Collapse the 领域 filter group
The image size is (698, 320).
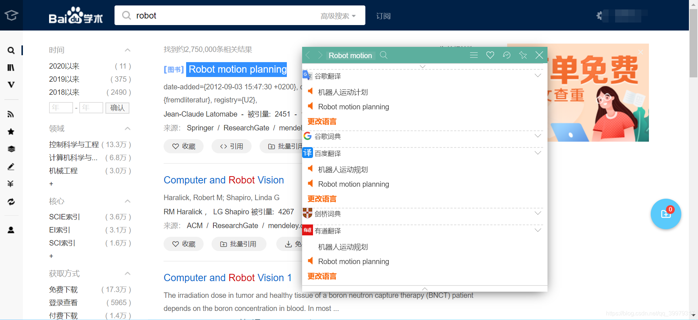(x=128, y=129)
